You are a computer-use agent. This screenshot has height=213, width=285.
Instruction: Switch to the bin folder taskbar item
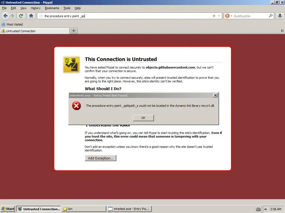pyautogui.click(x=84, y=209)
